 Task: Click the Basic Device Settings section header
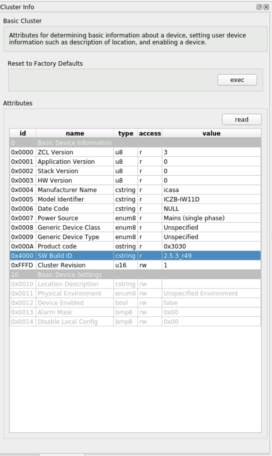(135, 274)
